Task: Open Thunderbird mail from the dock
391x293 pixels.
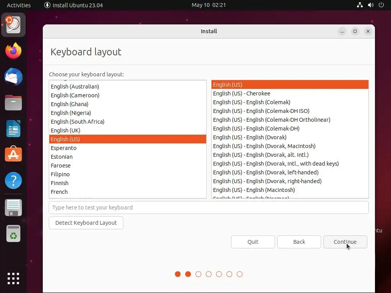Action: click(13, 77)
